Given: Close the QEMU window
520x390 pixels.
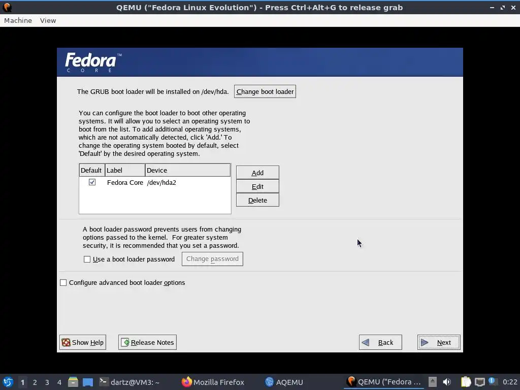Looking at the screenshot, I should click(513, 7).
